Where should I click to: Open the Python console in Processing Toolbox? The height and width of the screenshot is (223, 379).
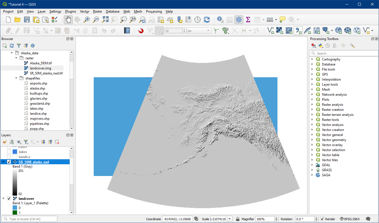click(x=321, y=46)
